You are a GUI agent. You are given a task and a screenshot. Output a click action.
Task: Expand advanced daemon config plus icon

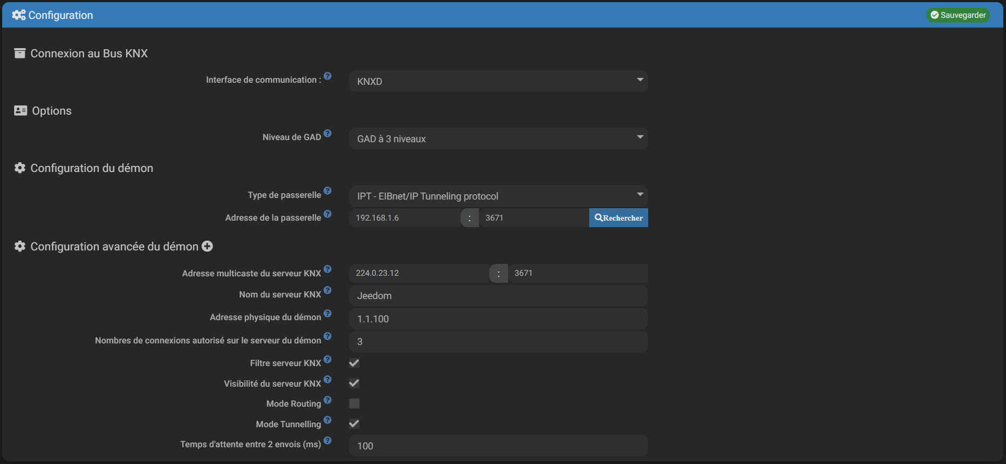coord(207,247)
